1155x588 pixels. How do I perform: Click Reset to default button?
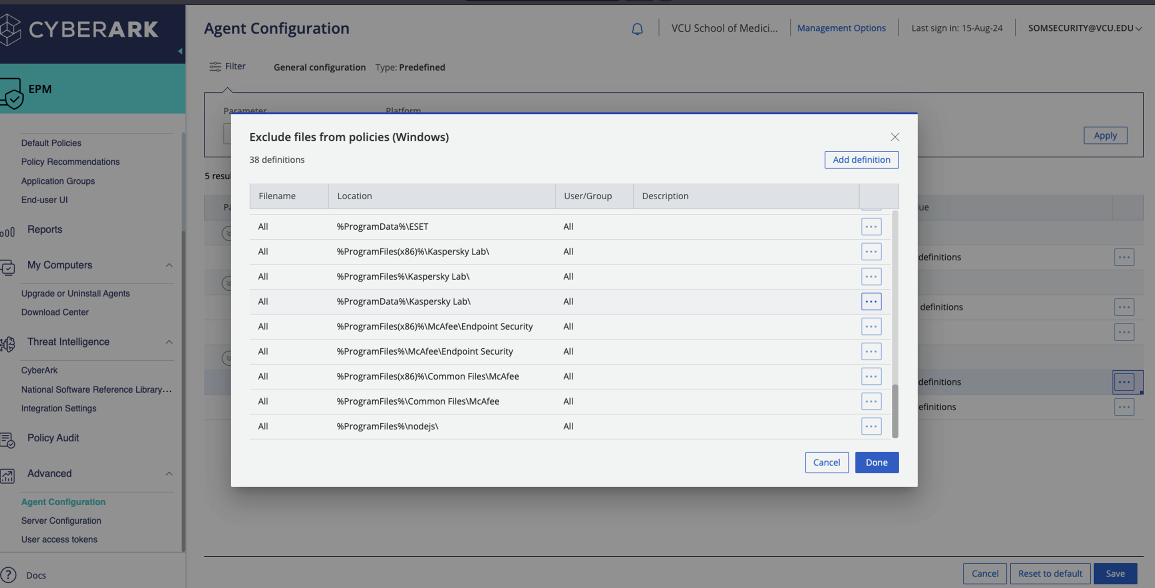(x=1050, y=574)
